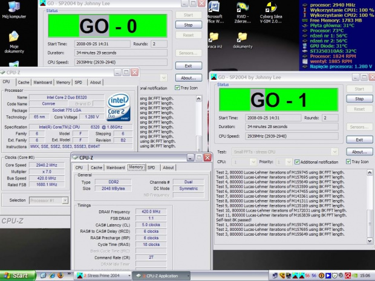Screen dimensions: 375x281
Task: Click the GO - 0 SP2004 title bar icon
Action: pyautogui.click(x=43, y=3)
